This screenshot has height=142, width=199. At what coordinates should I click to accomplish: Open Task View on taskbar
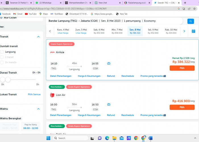click(x=92, y=138)
